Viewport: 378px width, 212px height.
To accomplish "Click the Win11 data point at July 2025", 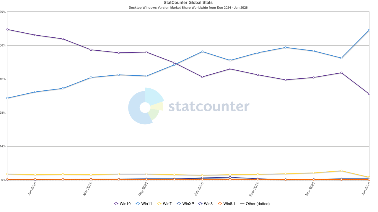I will [x=202, y=52].
